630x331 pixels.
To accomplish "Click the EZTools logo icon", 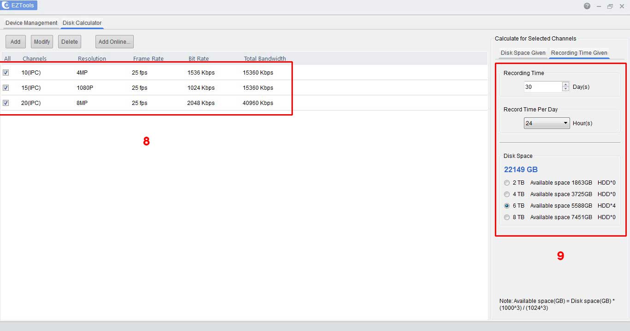I will [6, 6].
